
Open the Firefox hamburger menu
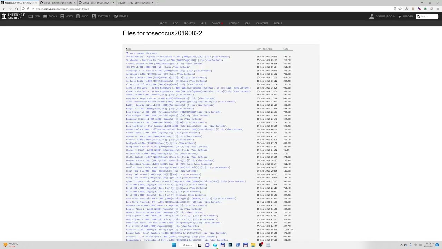(x=438, y=9)
